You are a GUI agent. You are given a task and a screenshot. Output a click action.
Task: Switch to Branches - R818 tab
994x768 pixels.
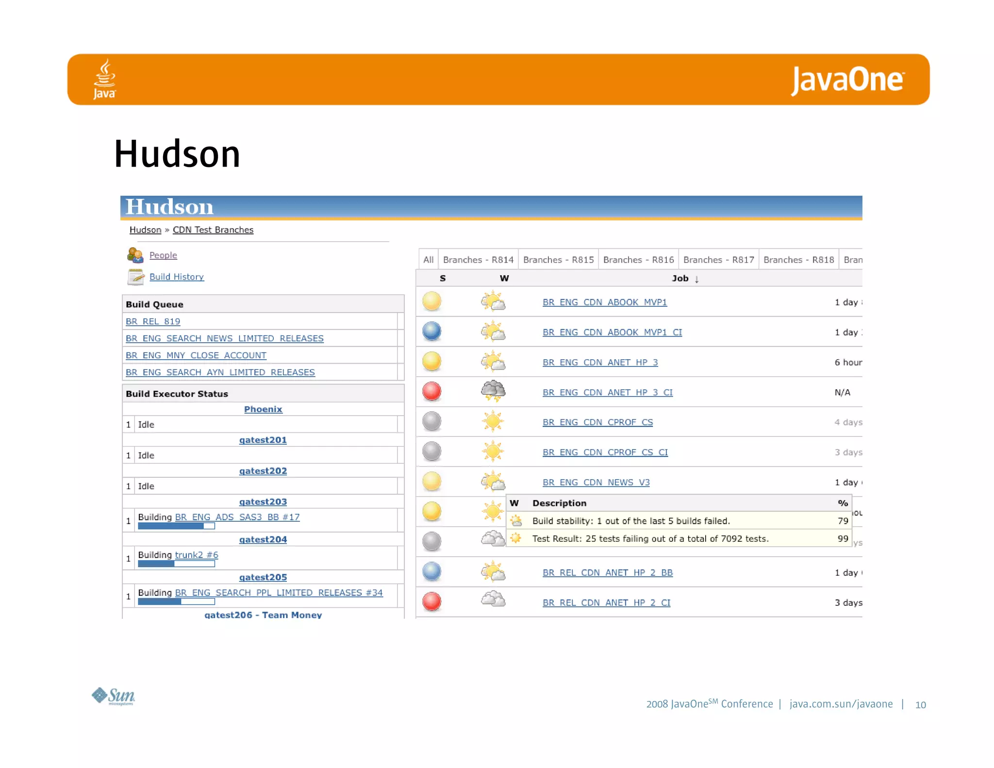pos(798,260)
